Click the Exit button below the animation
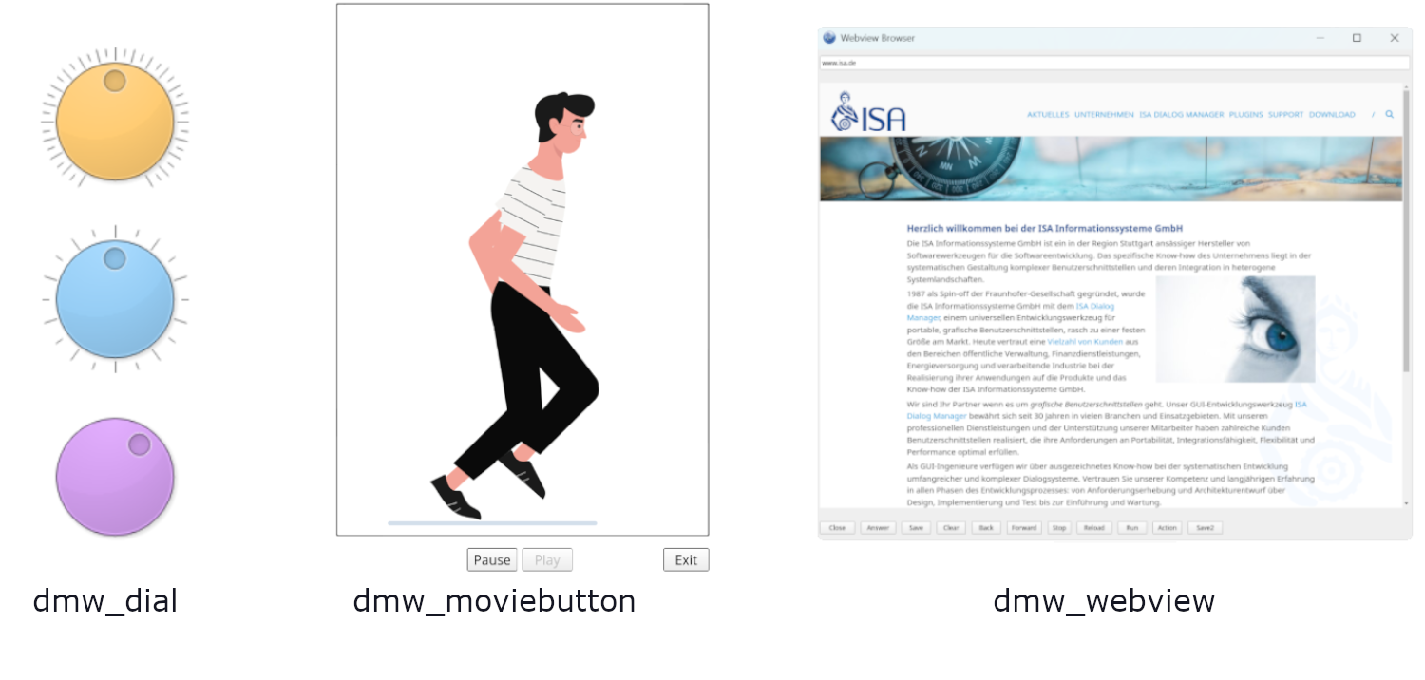This screenshot has width=1425, height=680. (686, 560)
